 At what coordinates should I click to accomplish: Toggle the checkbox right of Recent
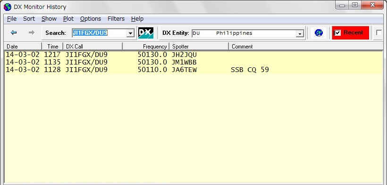click(379, 33)
